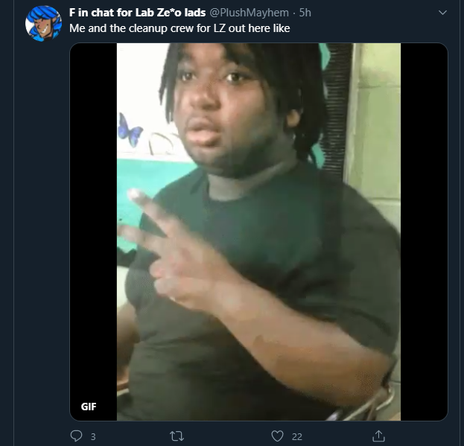
Task: Click the @PlushMayhem handle
Action: (250, 13)
